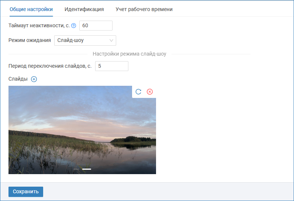Click the chevron arrow in Режим ожидания box
294x201 pixels.
111,40
